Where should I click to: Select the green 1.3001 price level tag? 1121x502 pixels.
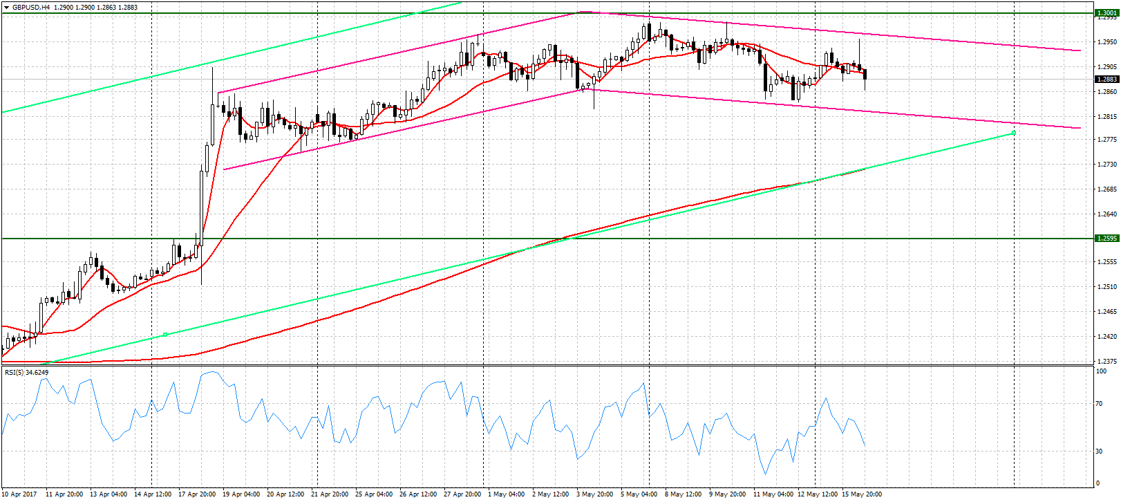pyautogui.click(x=1107, y=12)
